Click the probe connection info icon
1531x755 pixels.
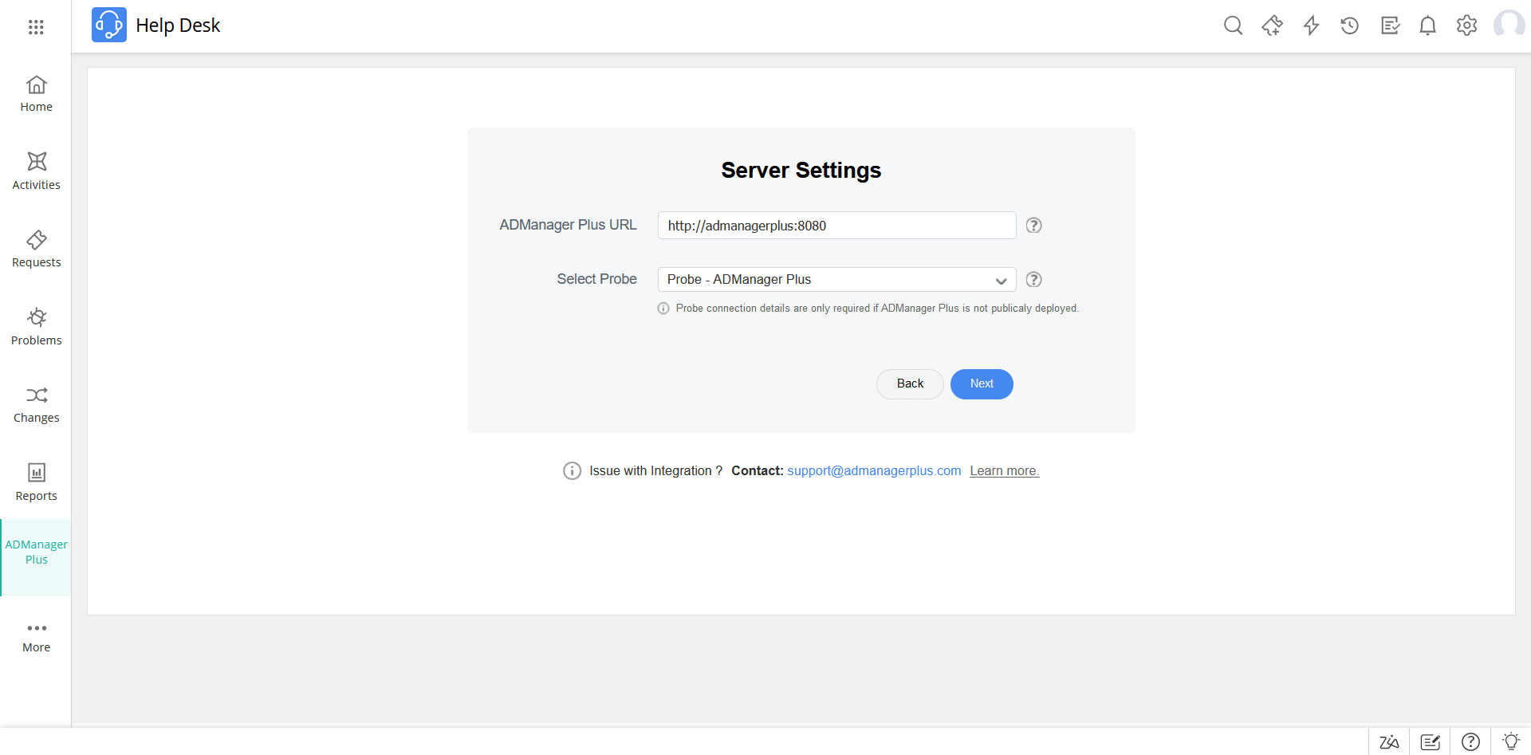(x=663, y=309)
